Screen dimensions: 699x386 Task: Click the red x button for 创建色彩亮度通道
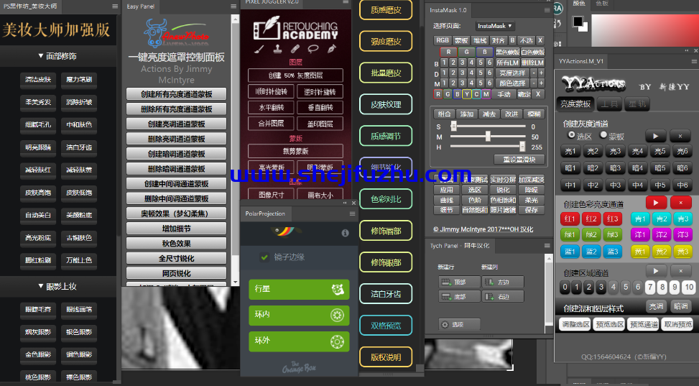(x=681, y=203)
